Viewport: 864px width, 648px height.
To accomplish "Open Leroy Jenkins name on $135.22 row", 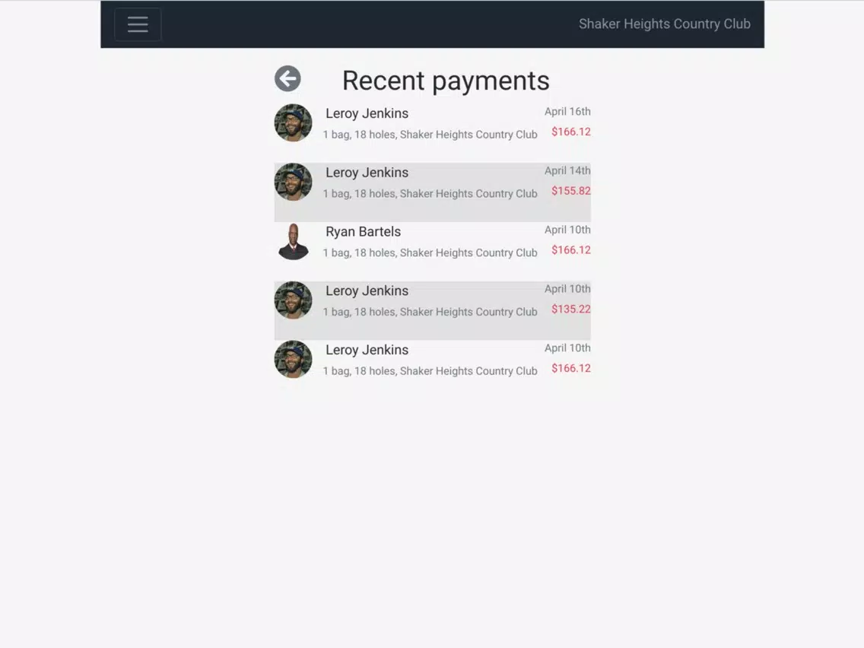I will (x=367, y=291).
